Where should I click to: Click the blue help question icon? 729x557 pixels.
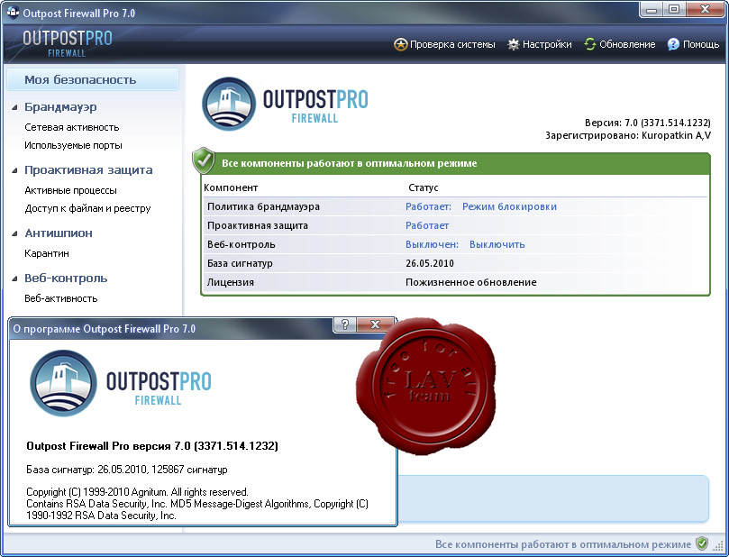(x=673, y=44)
